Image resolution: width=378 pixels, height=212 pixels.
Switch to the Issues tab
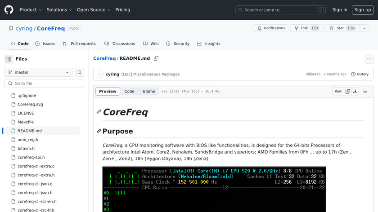click(45, 44)
